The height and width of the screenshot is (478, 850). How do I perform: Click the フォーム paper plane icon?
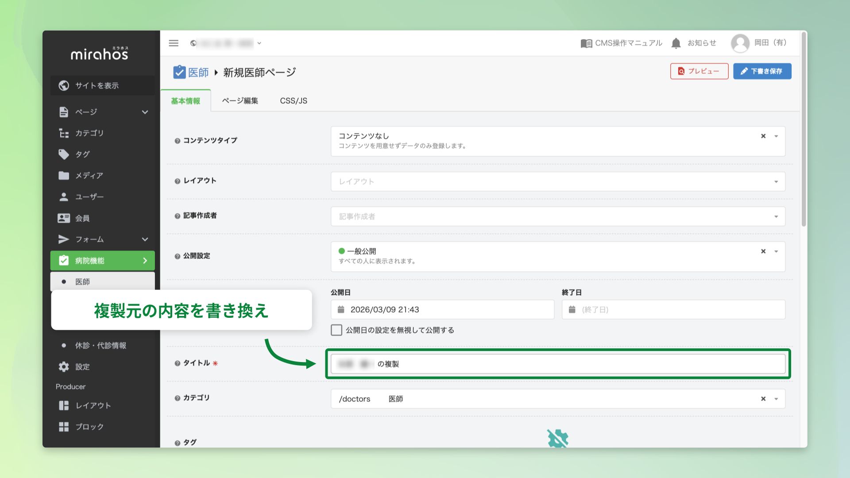[x=64, y=239]
